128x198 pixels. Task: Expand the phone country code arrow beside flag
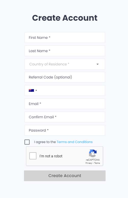click(36, 90)
